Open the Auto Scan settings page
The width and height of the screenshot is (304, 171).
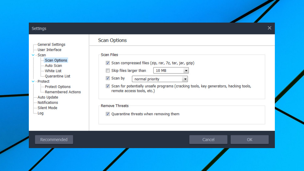53,66
